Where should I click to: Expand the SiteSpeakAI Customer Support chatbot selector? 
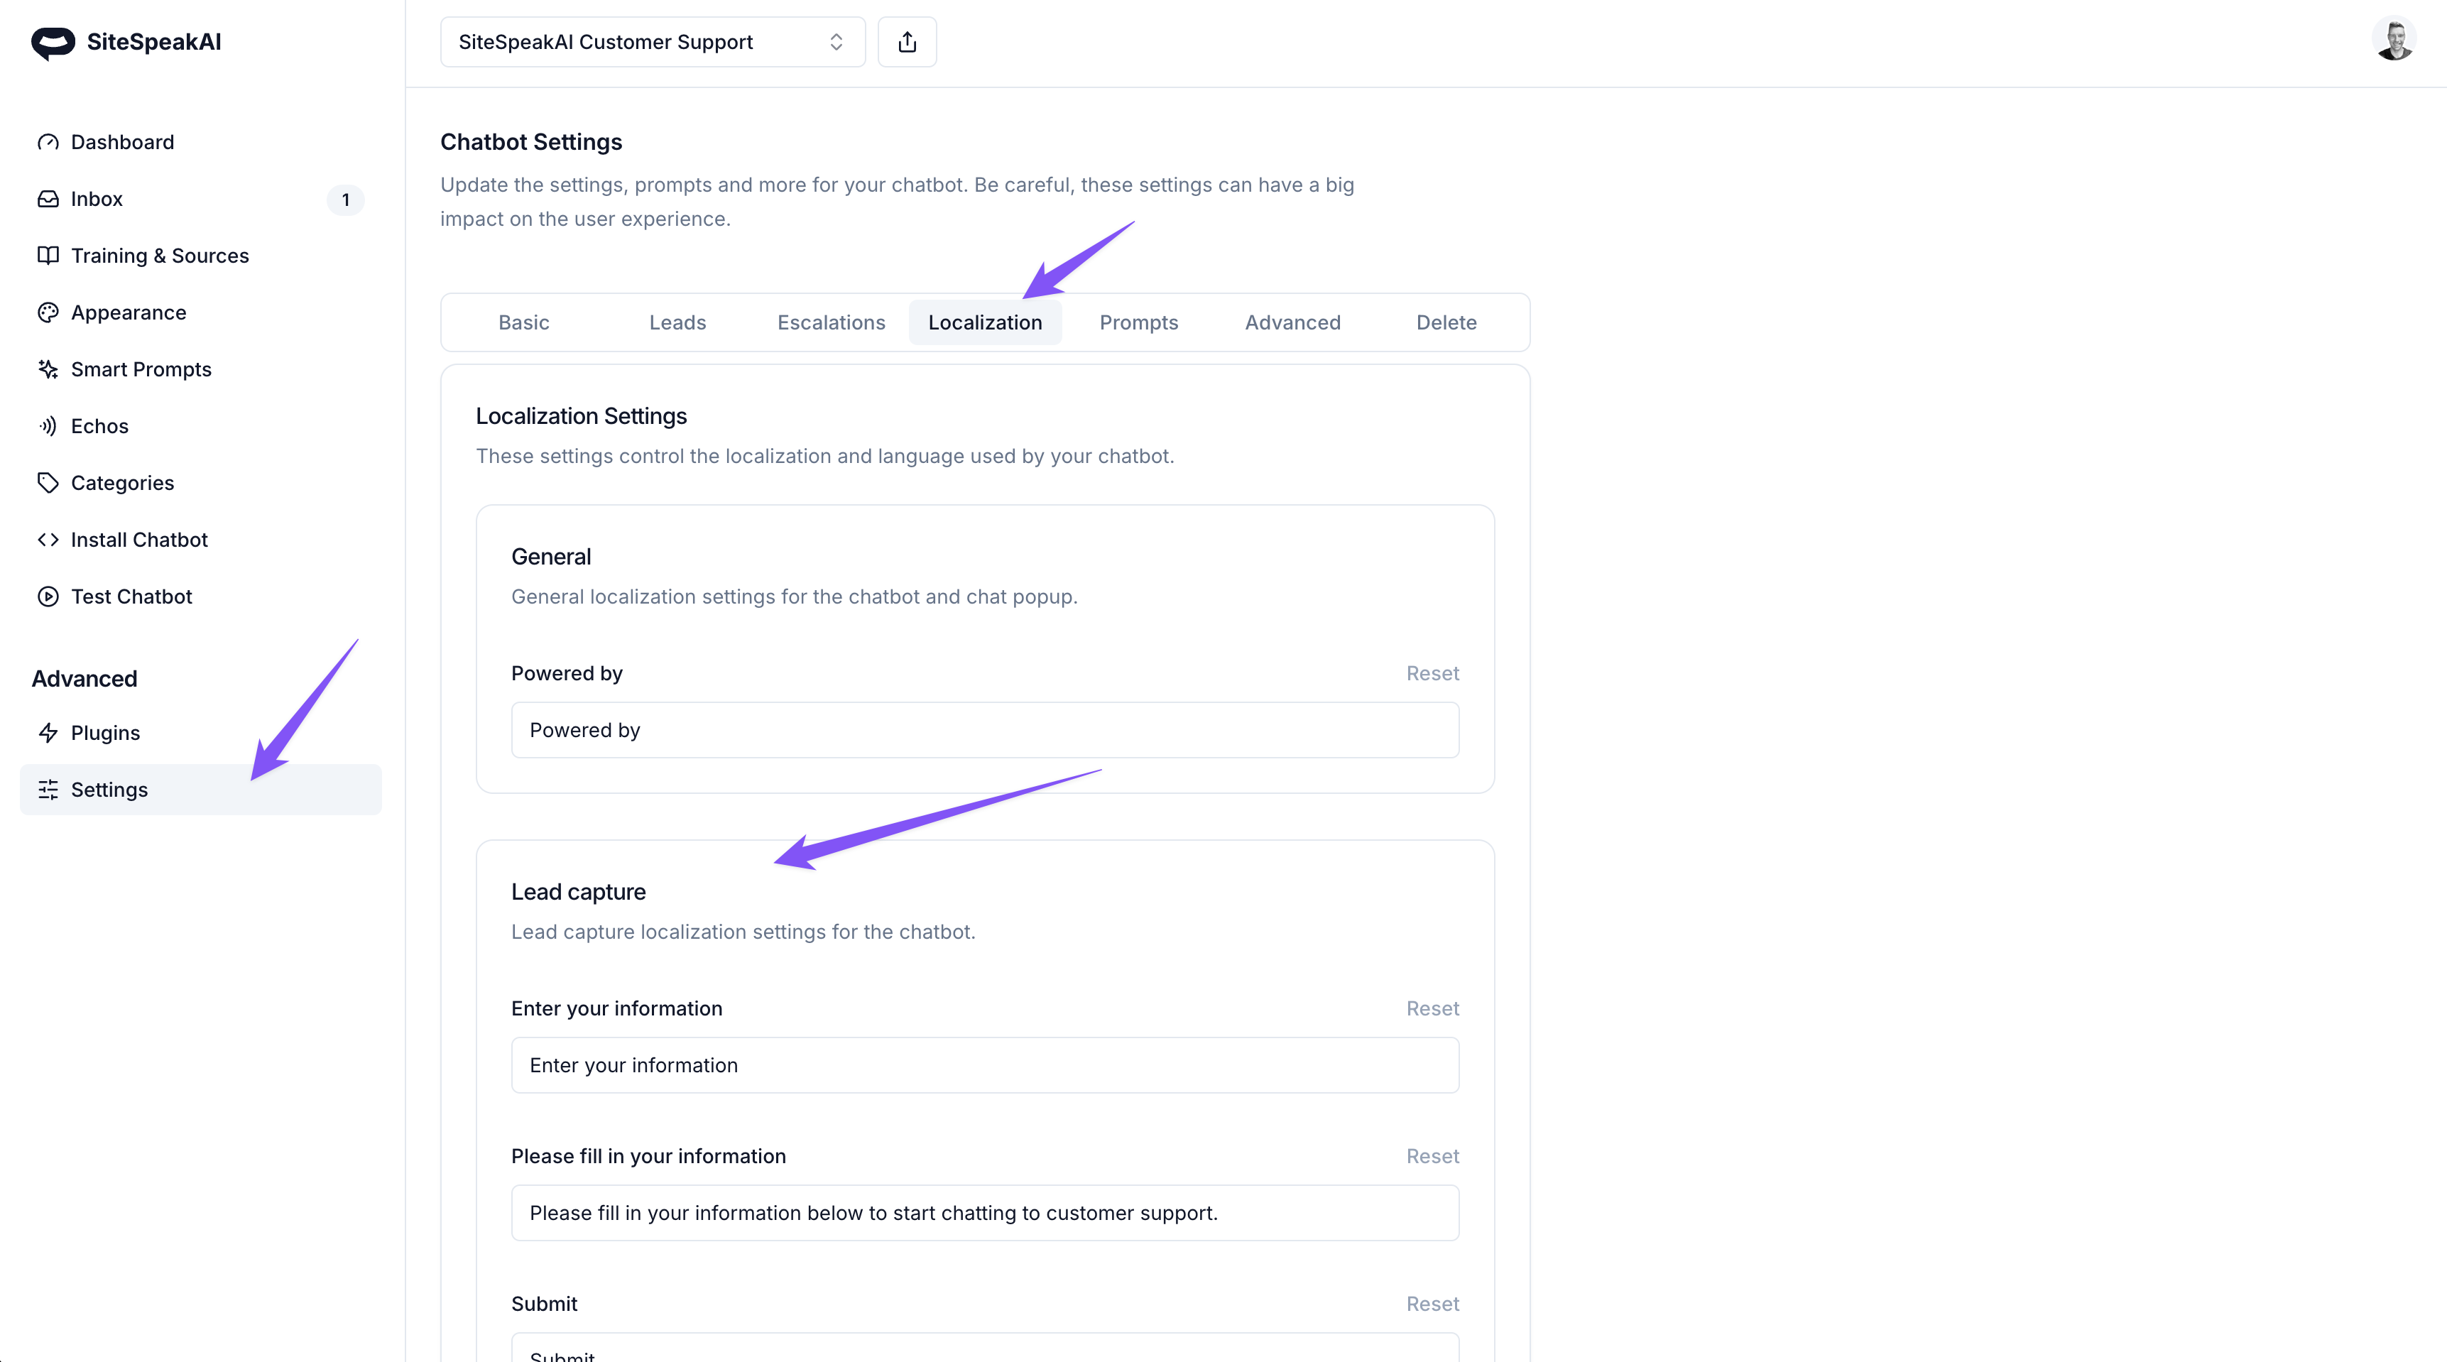[x=653, y=42]
